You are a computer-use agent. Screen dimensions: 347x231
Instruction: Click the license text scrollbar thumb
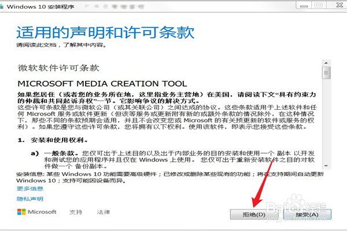tap(326, 73)
